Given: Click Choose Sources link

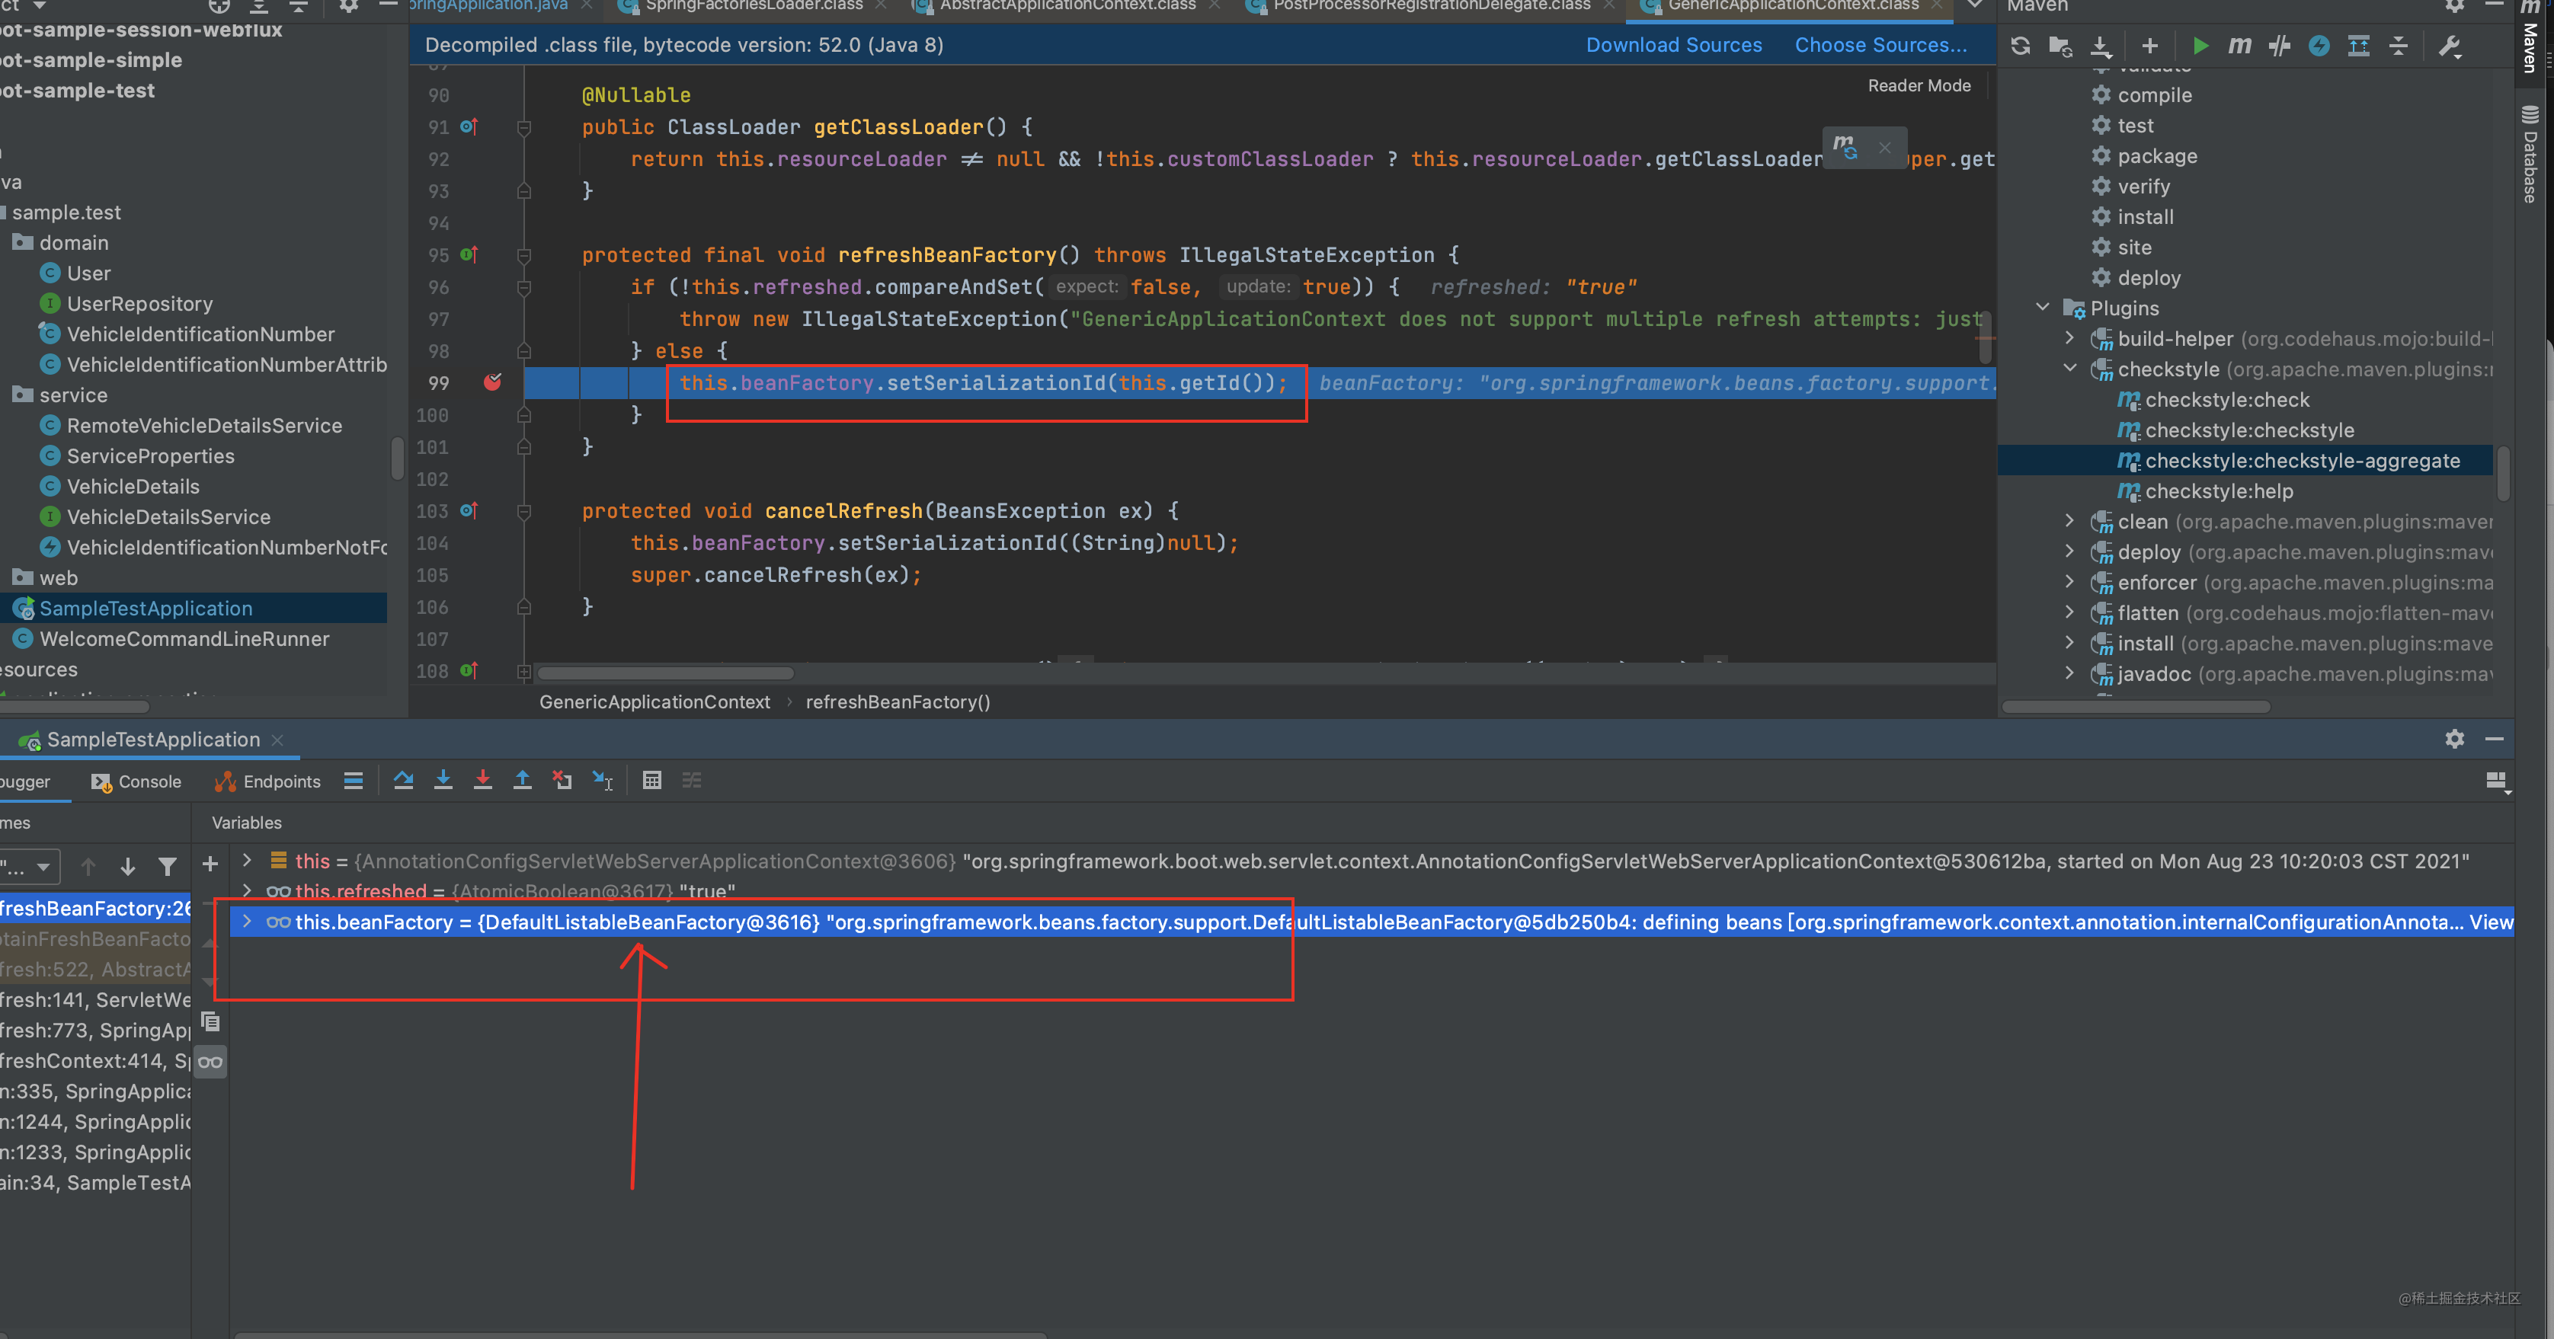Looking at the screenshot, I should [1880, 45].
